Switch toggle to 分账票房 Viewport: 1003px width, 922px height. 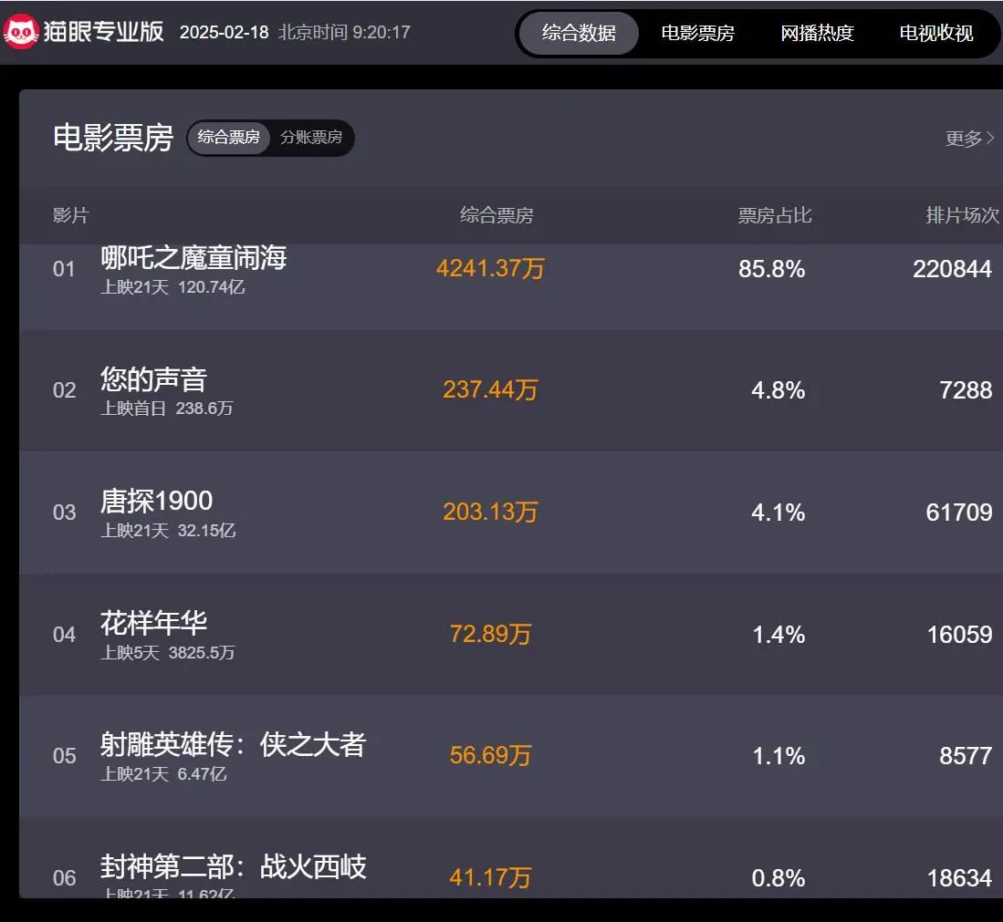(x=311, y=138)
